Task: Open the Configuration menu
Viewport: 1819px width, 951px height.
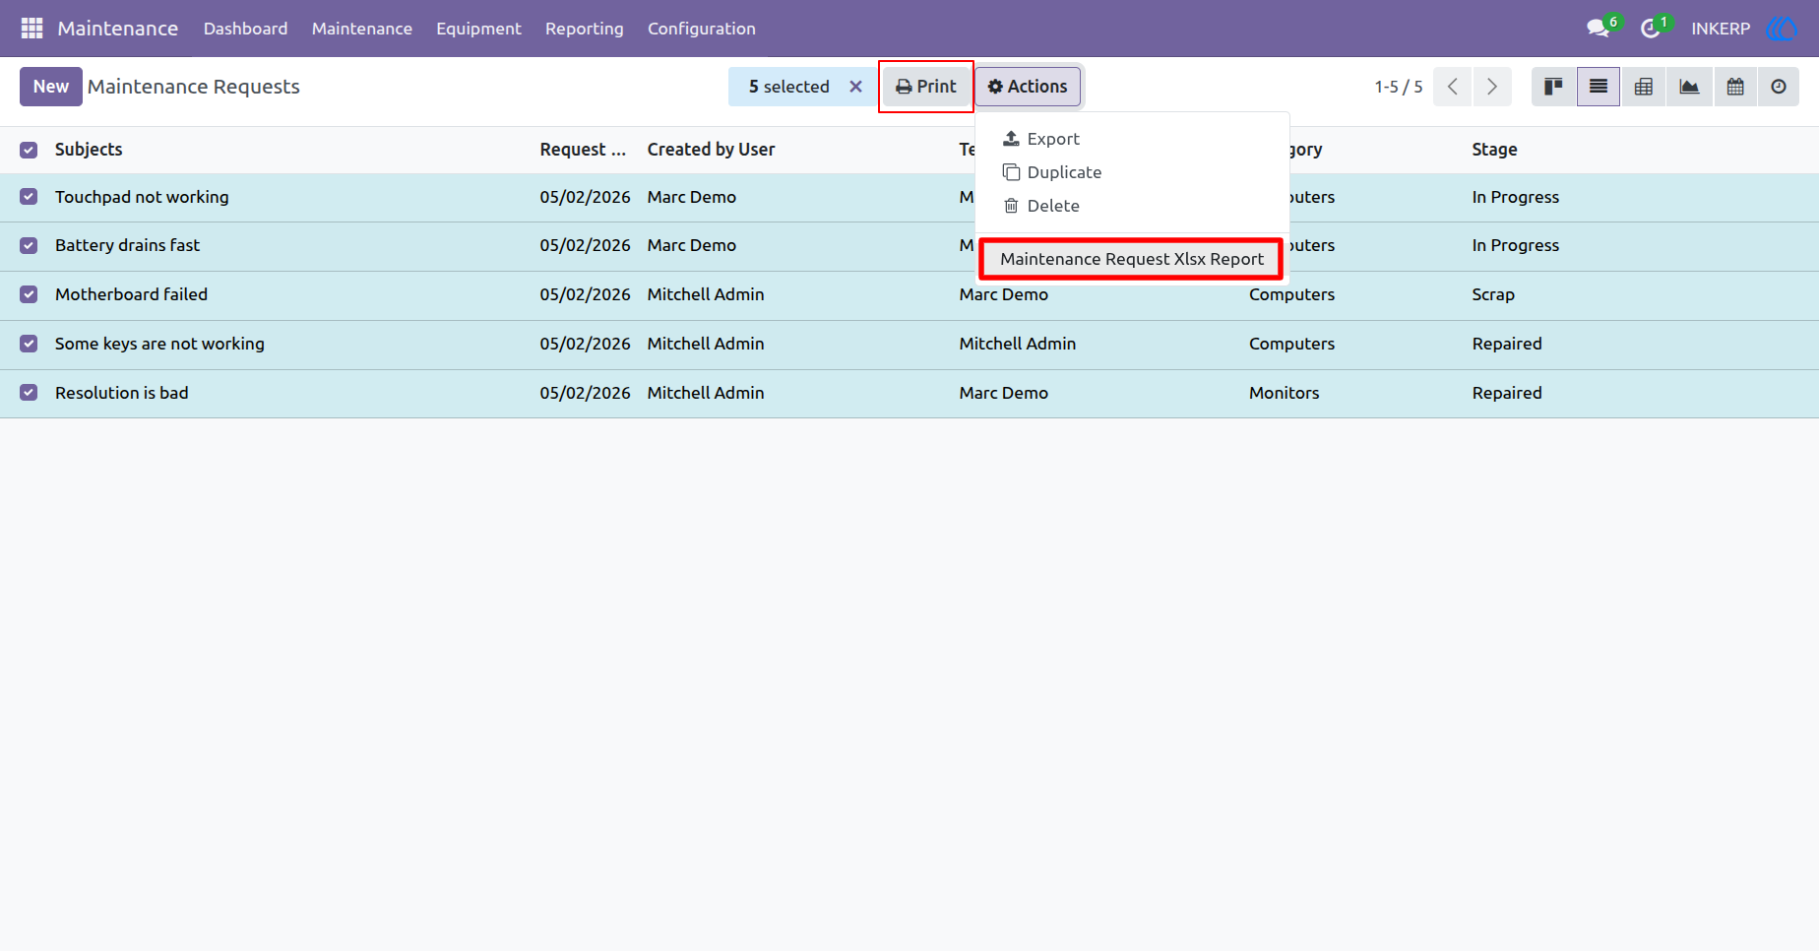Action: pos(702,29)
